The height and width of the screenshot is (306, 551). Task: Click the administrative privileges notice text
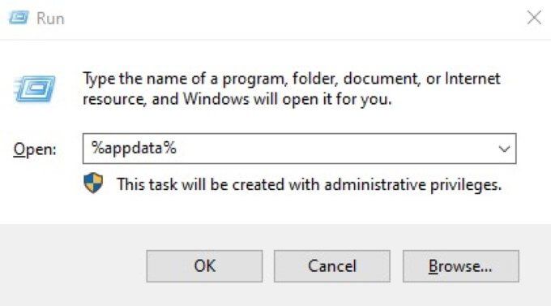point(310,184)
